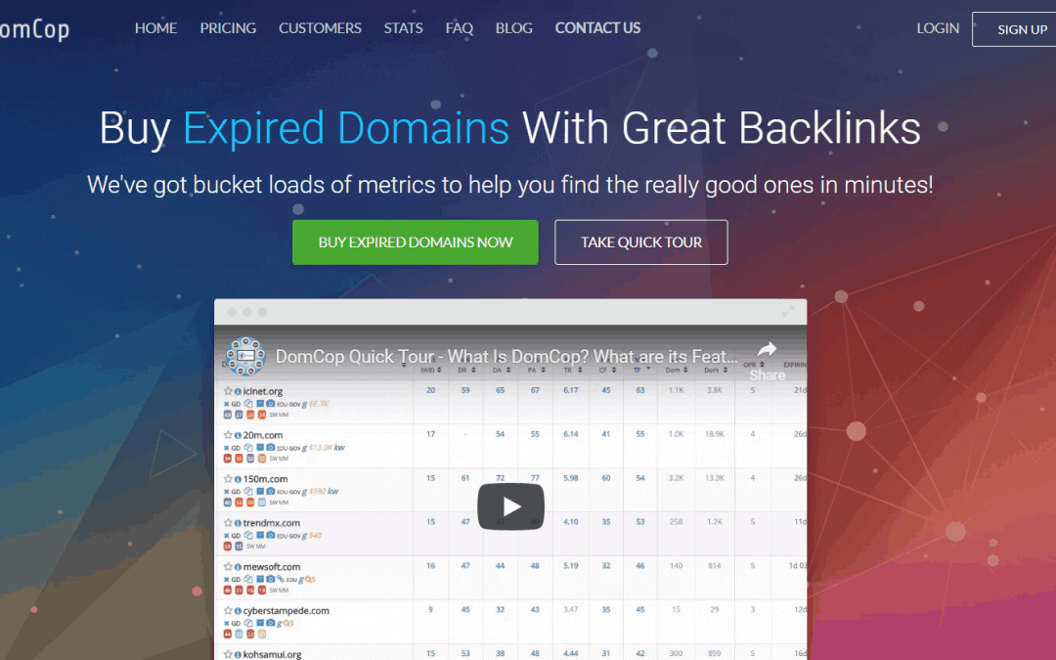Click the star icon beside iclnet.org

[228, 390]
